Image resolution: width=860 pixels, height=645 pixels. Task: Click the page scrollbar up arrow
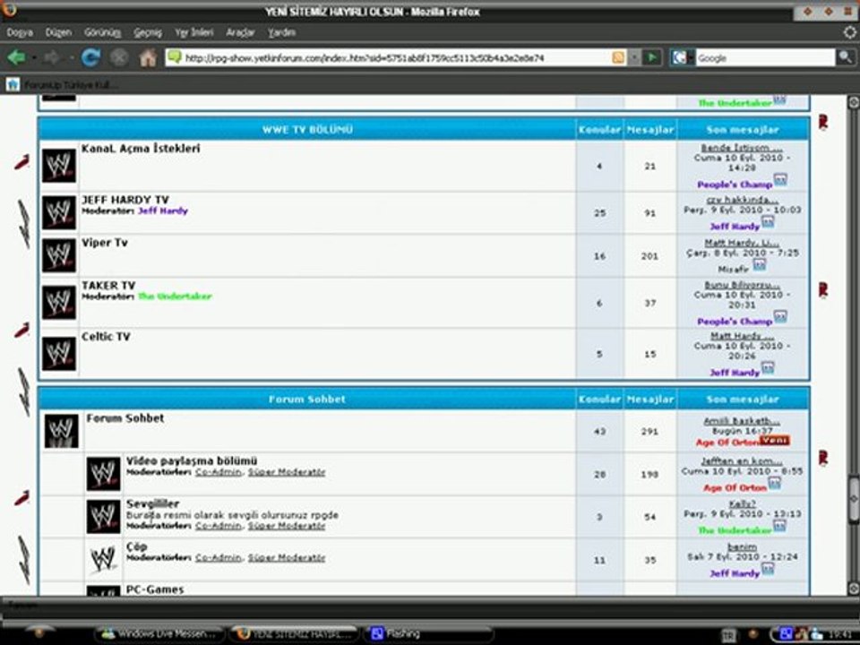[854, 102]
